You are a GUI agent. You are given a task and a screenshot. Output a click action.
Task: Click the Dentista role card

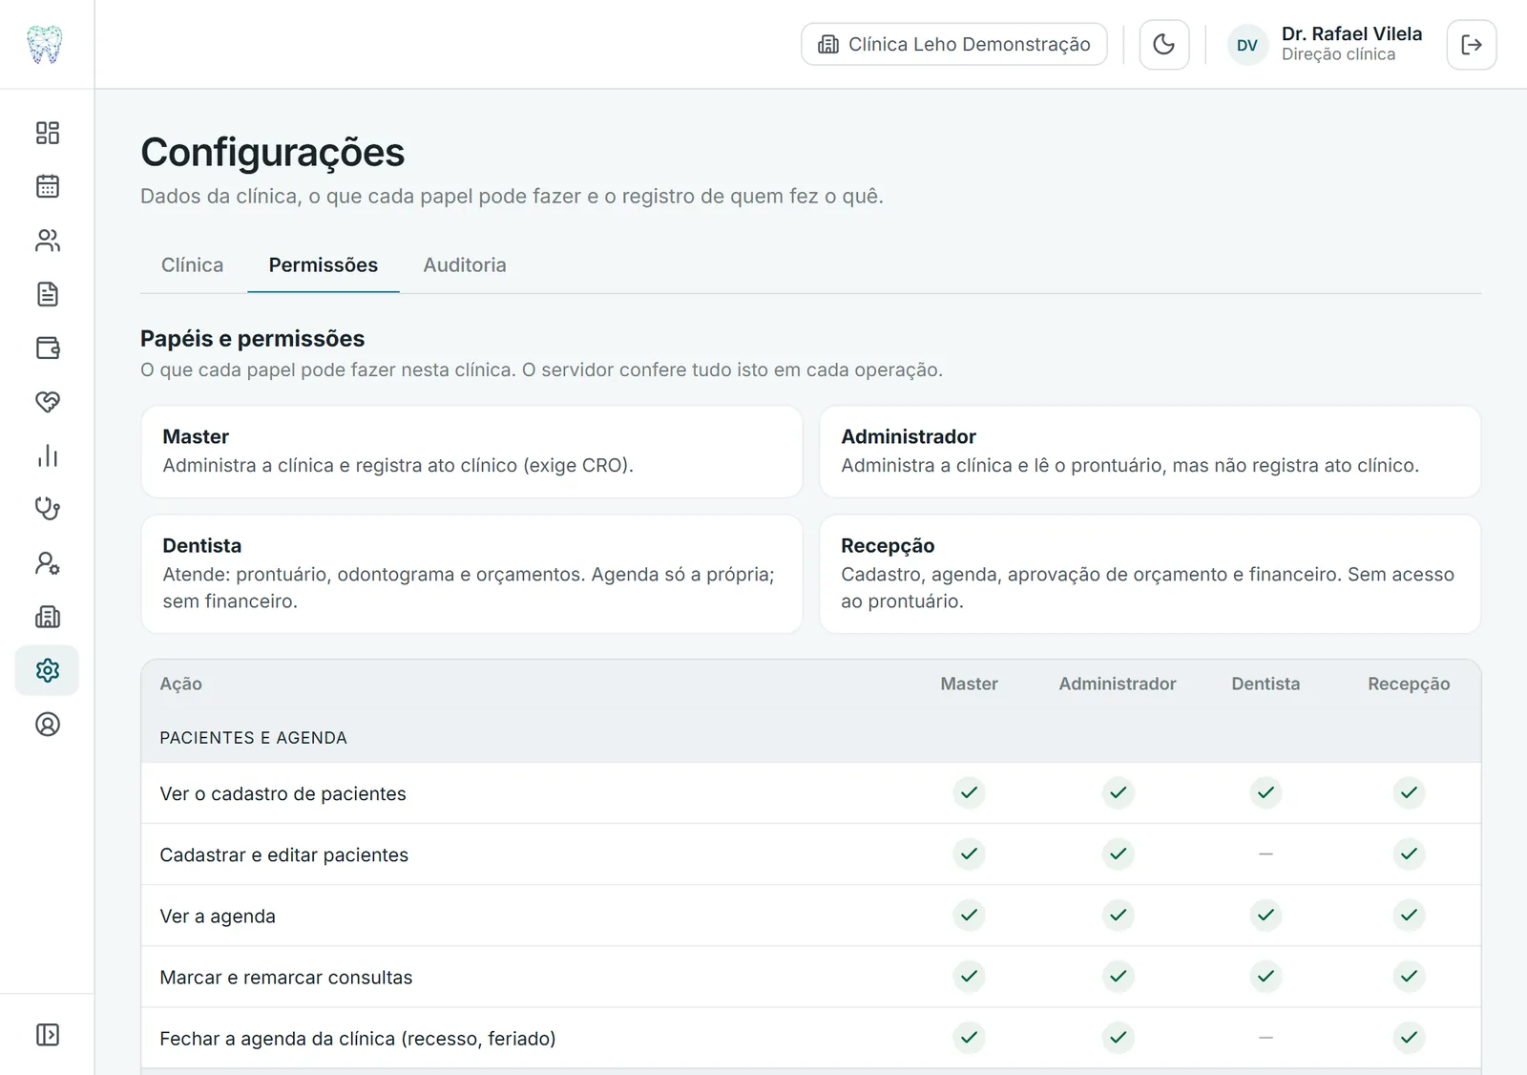[471, 574]
